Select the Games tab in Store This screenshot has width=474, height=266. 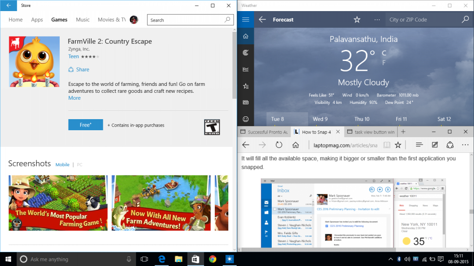(x=59, y=19)
